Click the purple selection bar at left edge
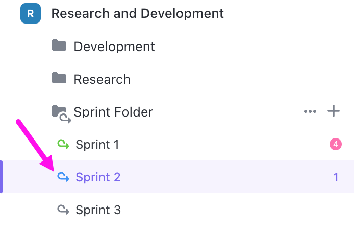The height and width of the screenshot is (231, 354). coord(2,177)
